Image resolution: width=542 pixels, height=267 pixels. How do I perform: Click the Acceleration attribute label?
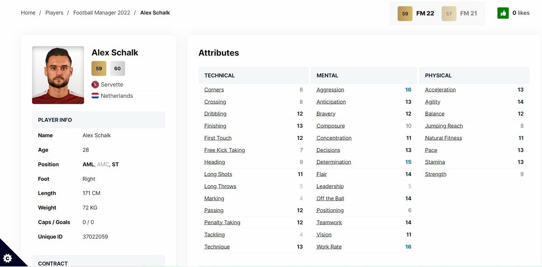coord(440,90)
